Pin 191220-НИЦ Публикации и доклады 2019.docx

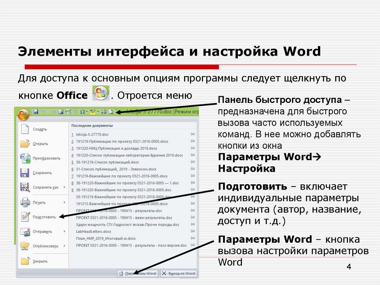click(193, 148)
